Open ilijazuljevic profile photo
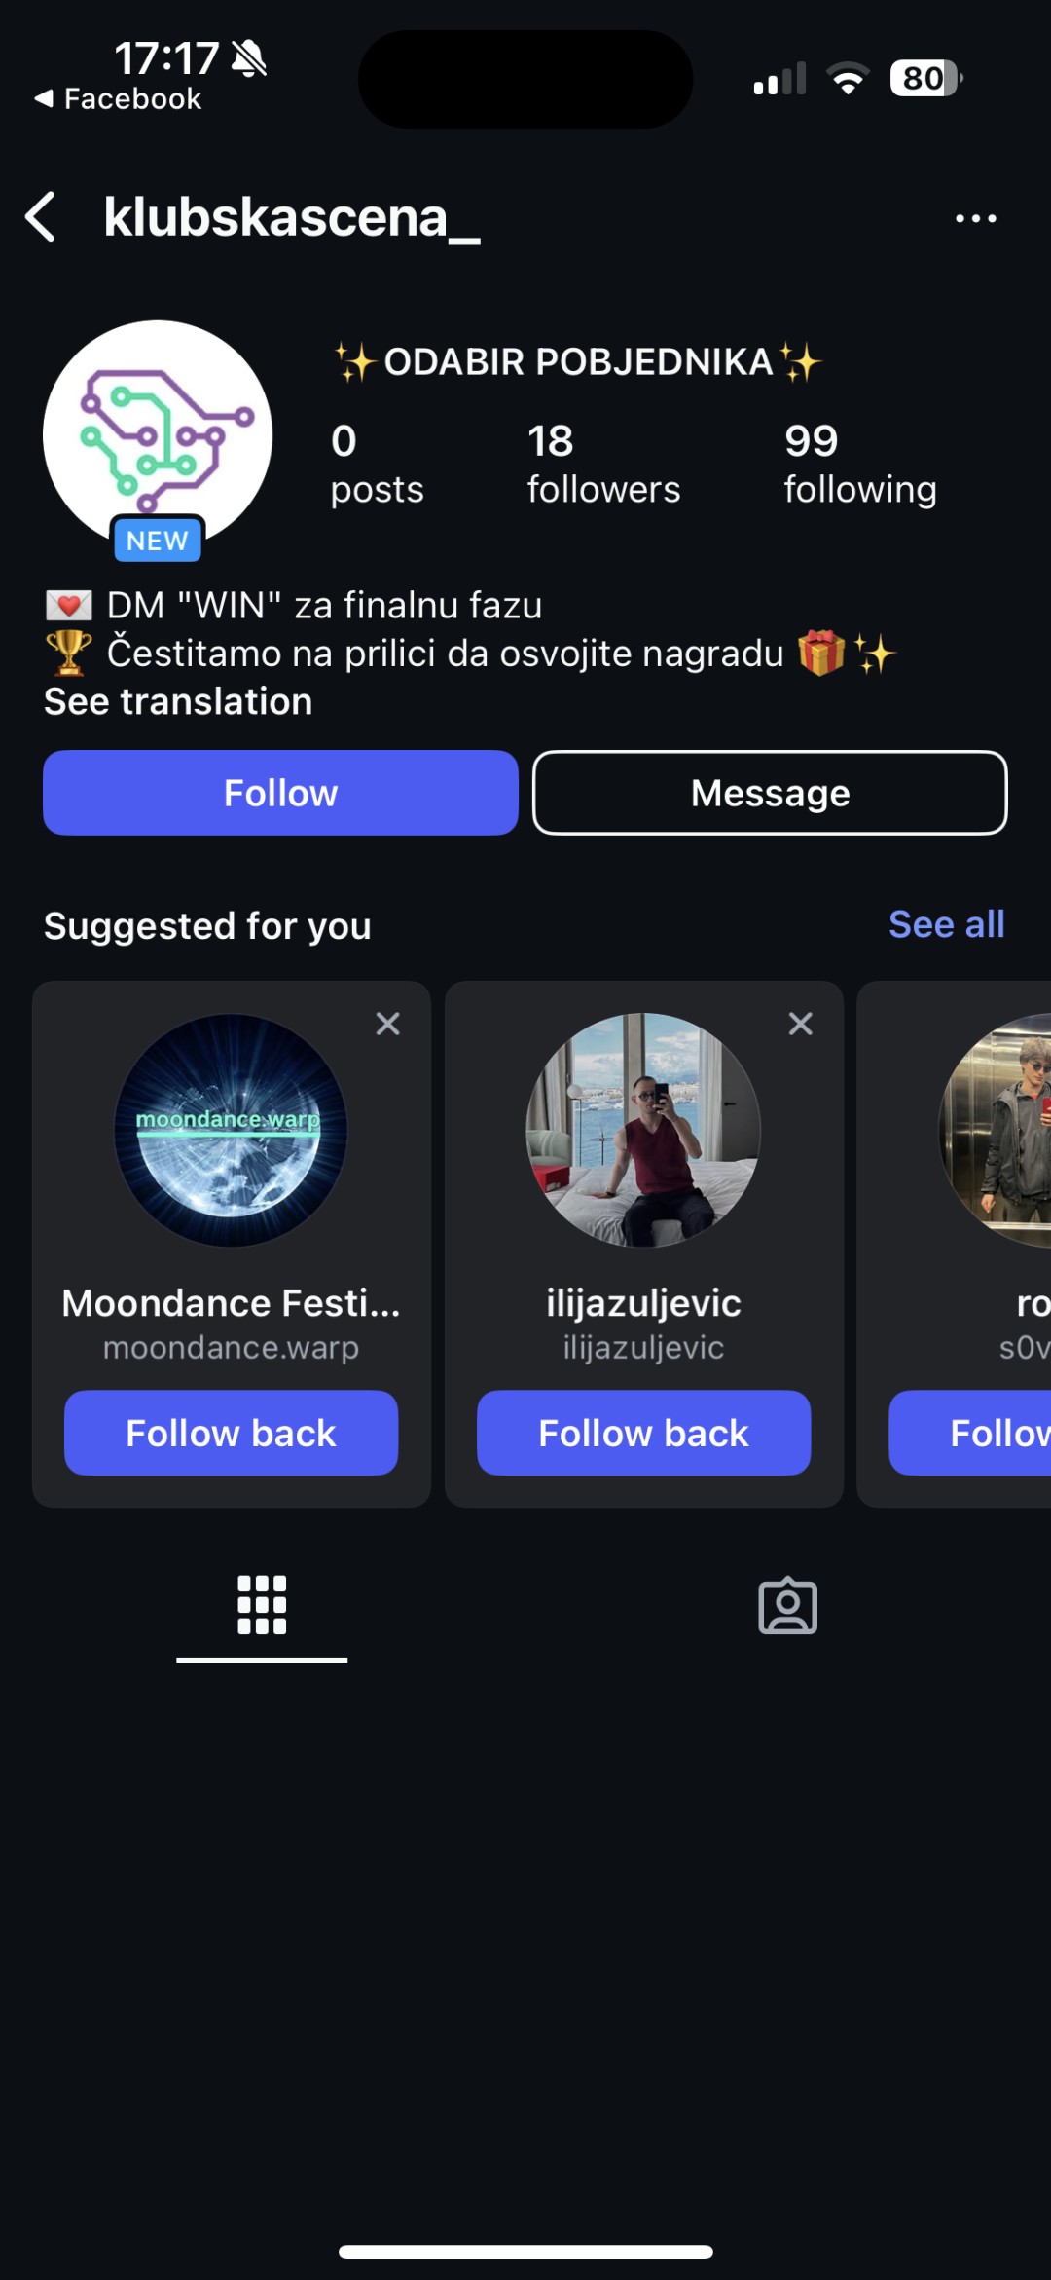 coord(643,1130)
